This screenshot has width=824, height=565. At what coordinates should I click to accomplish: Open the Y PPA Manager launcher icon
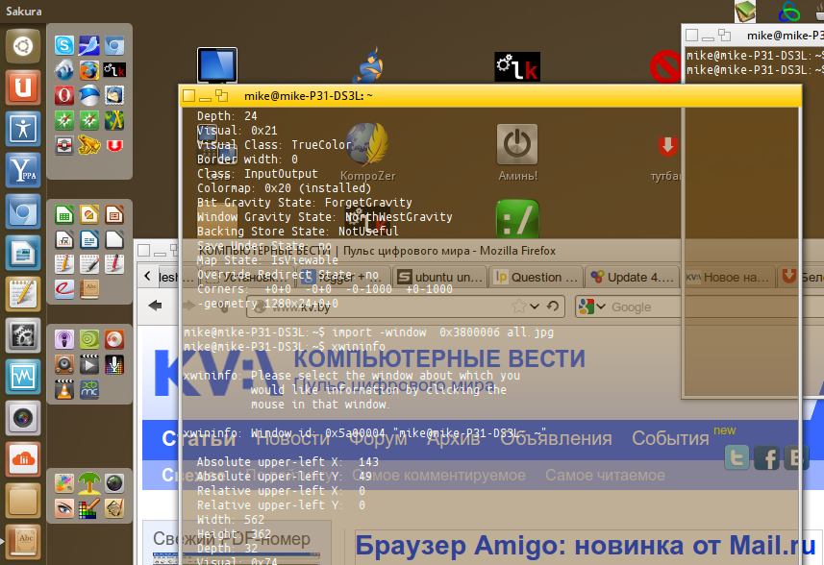23,170
